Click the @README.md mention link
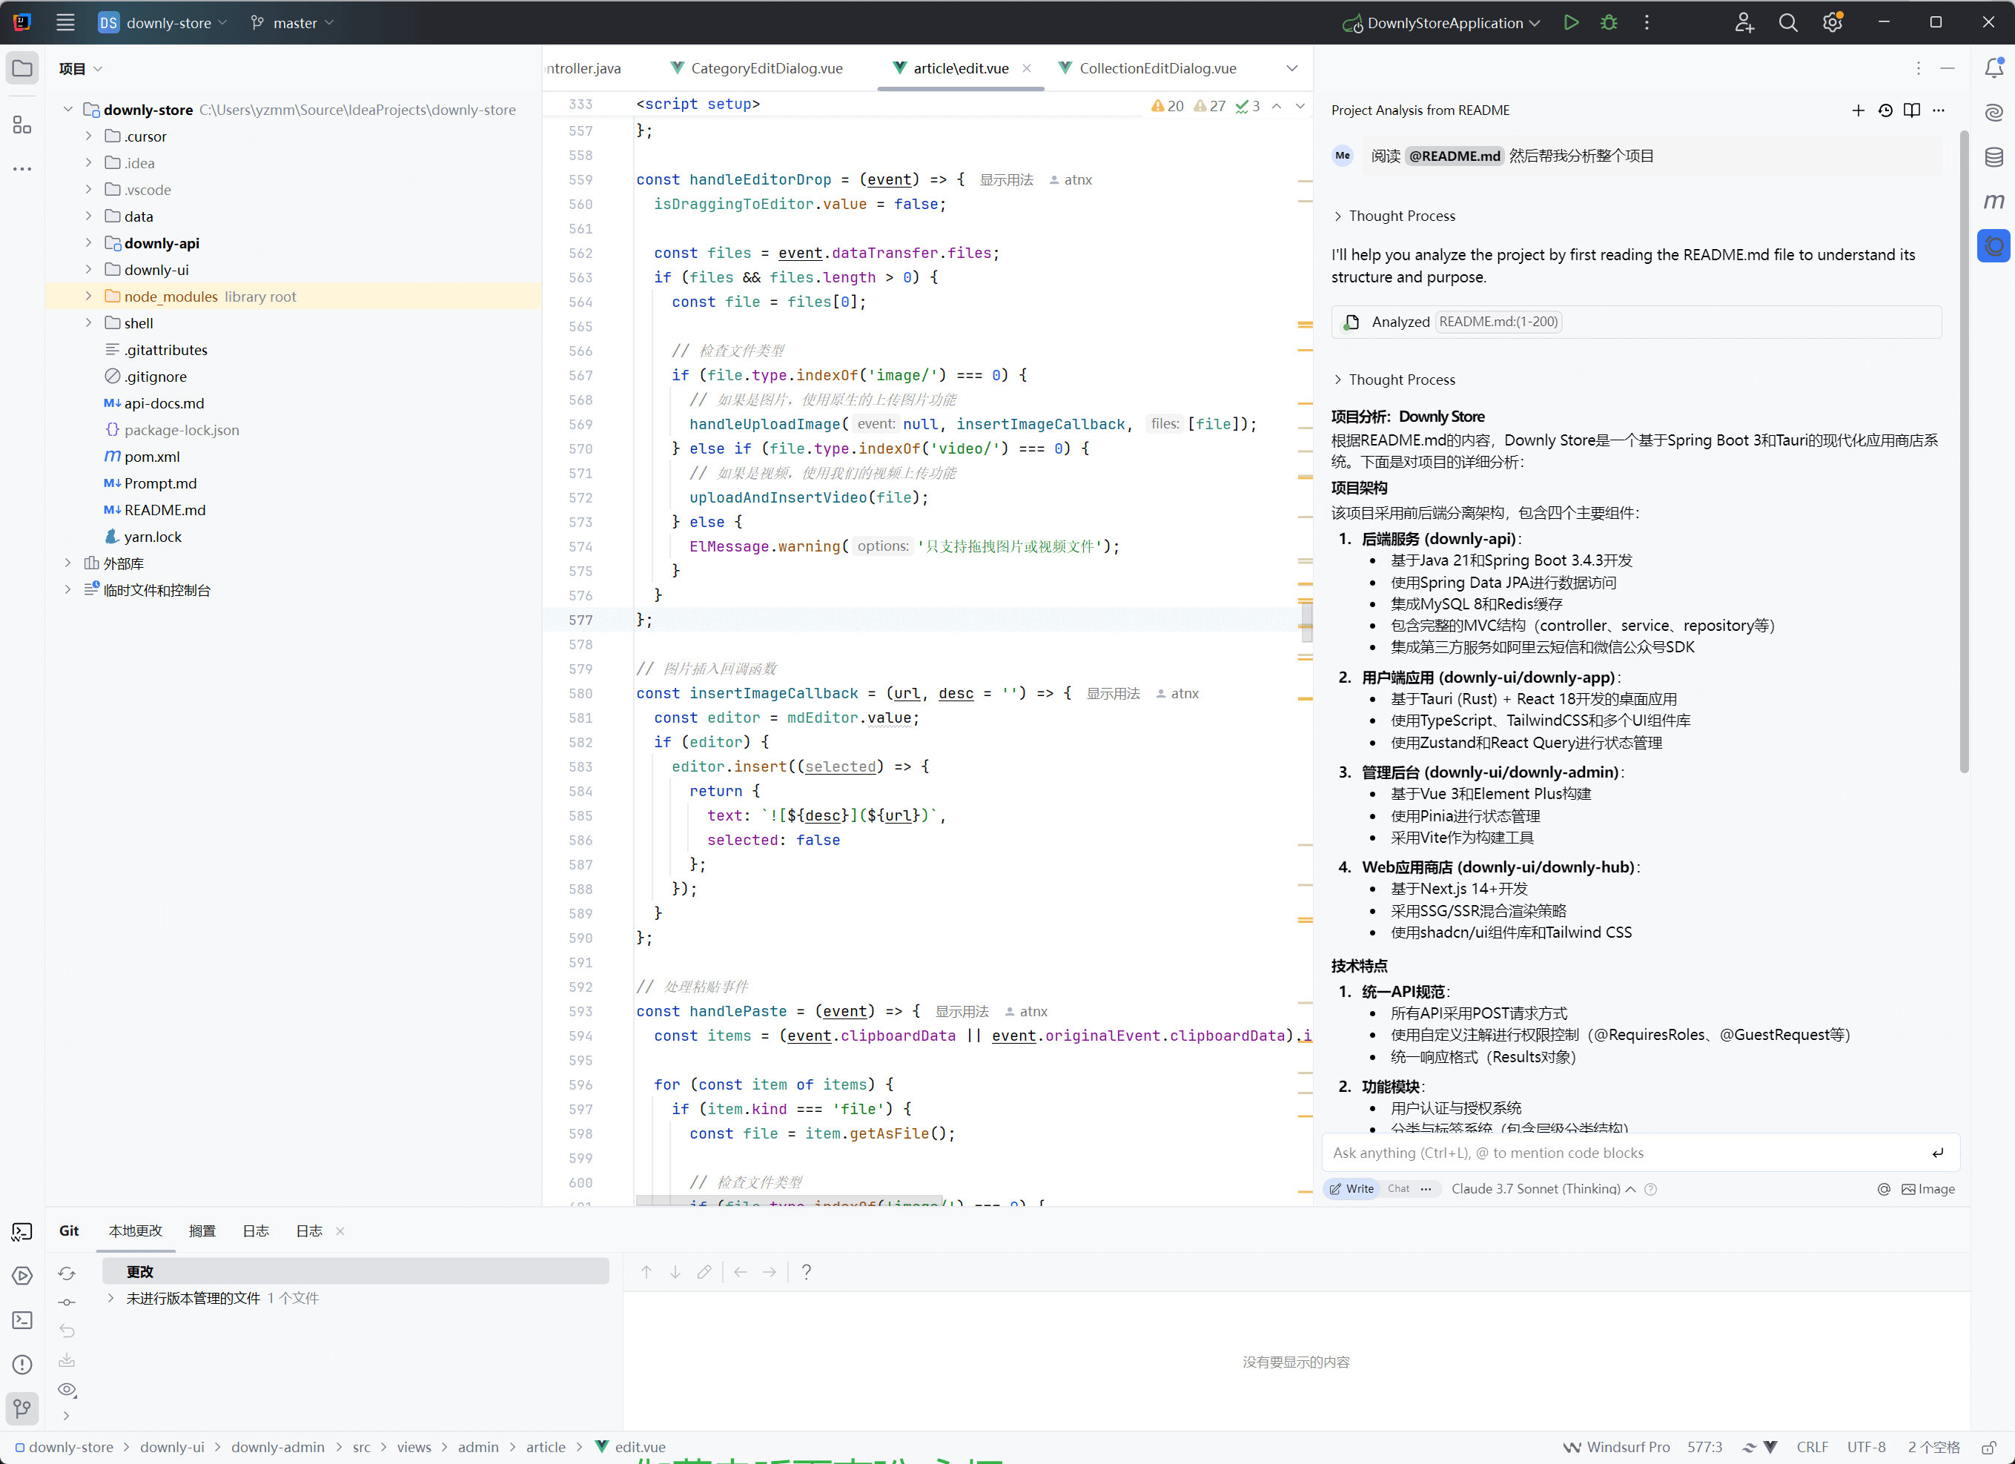 [1455, 156]
